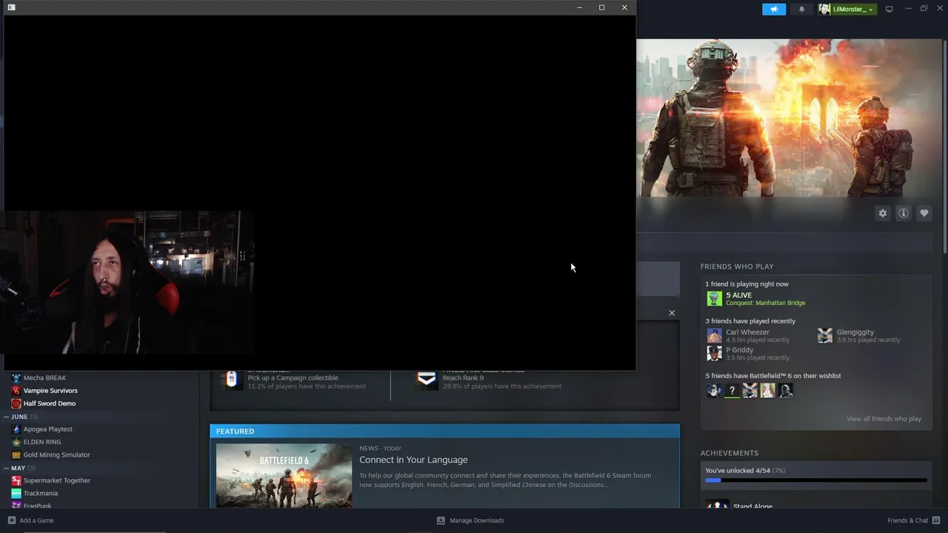Select Supermarket Together in library list
Viewport: 948px width, 533px height.
[57, 480]
